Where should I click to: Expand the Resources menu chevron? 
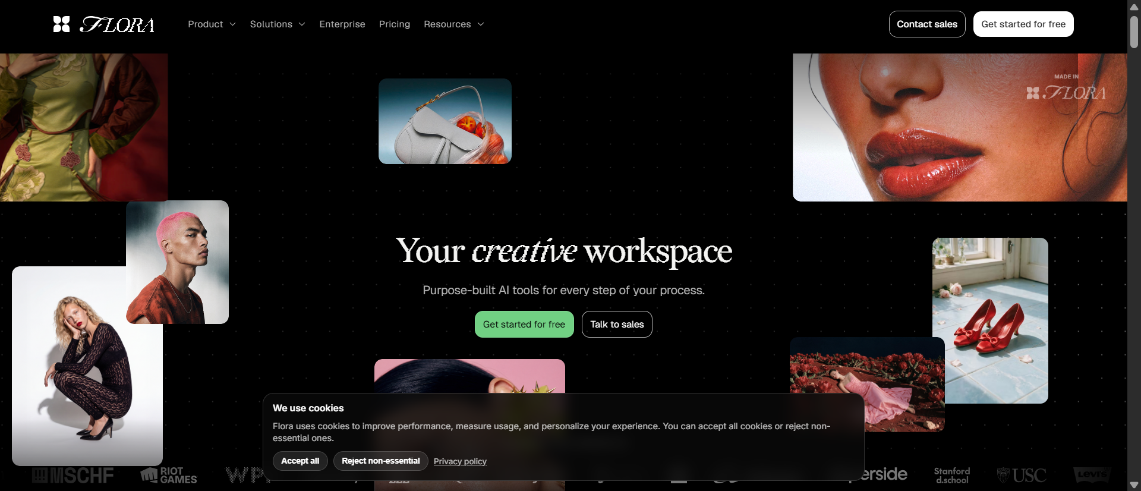[481, 24]
